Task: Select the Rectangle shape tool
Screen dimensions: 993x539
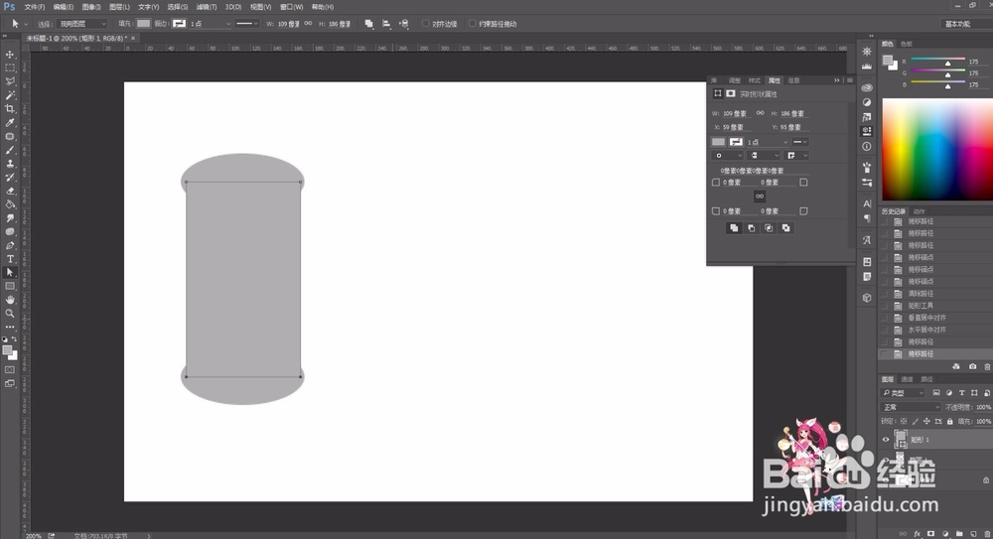Action: coord(10,286)
